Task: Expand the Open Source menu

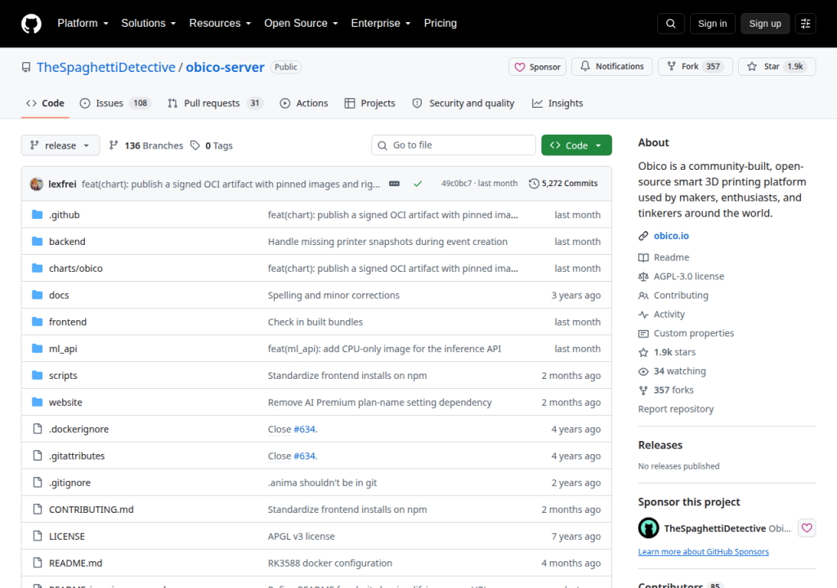Action: [301, 23]
